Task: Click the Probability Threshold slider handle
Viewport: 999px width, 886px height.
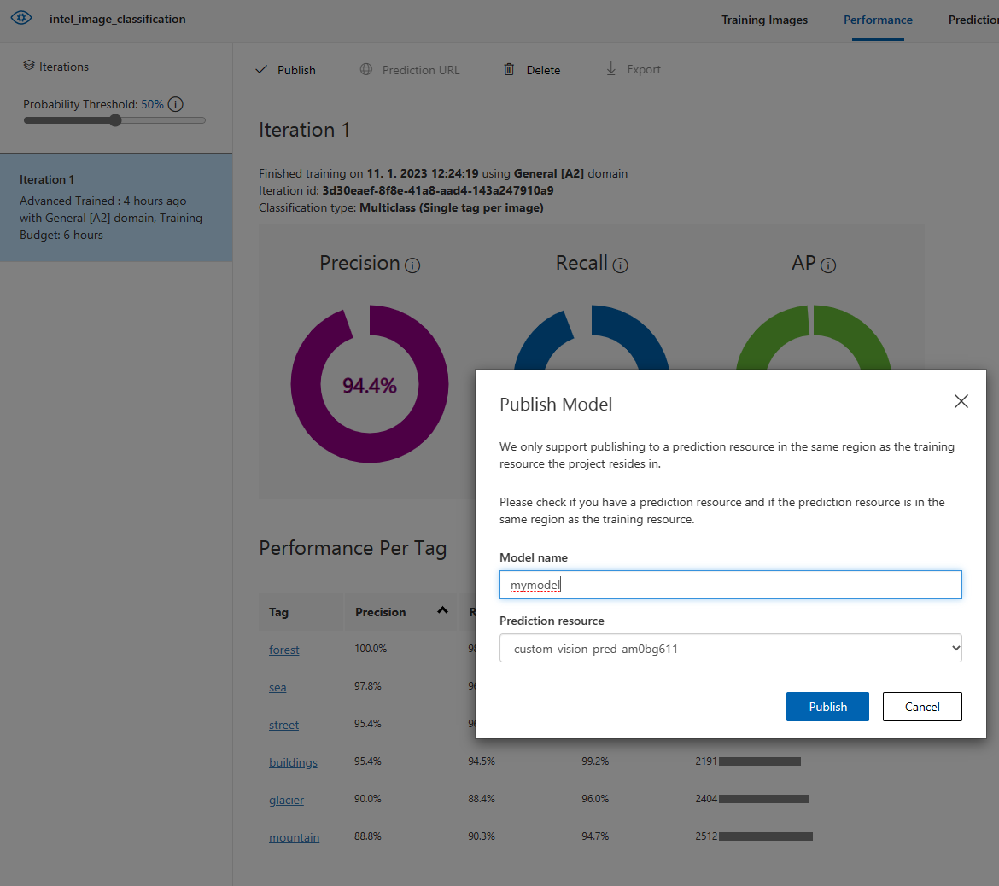Action: coord(115,120)
